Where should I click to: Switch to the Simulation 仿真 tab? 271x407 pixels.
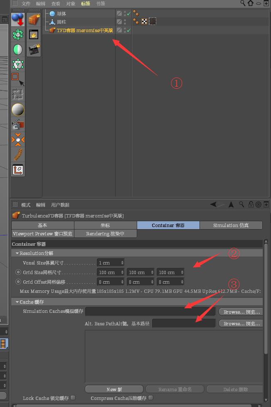(231, 225)
